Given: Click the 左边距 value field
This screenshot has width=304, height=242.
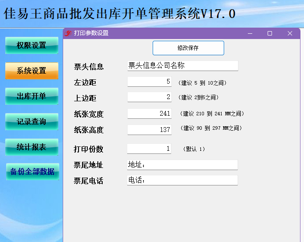Looking at the screenshot, I should (x=149, y=82).
